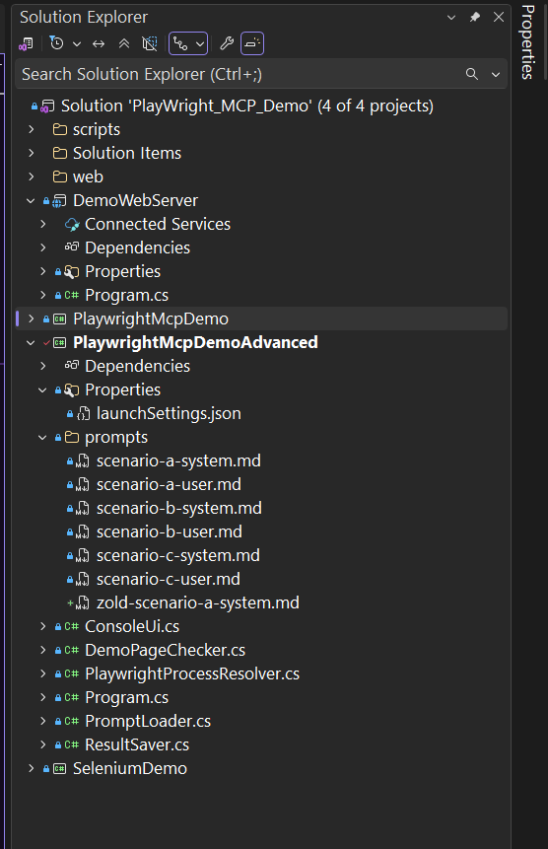Viewport: 548px width, 849px height.
Task: Open the Pending Changes Filter dropdown arrow
Action: (77, 43)
